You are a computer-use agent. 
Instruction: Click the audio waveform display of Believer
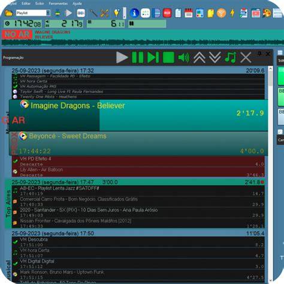[x=143, y=43]
